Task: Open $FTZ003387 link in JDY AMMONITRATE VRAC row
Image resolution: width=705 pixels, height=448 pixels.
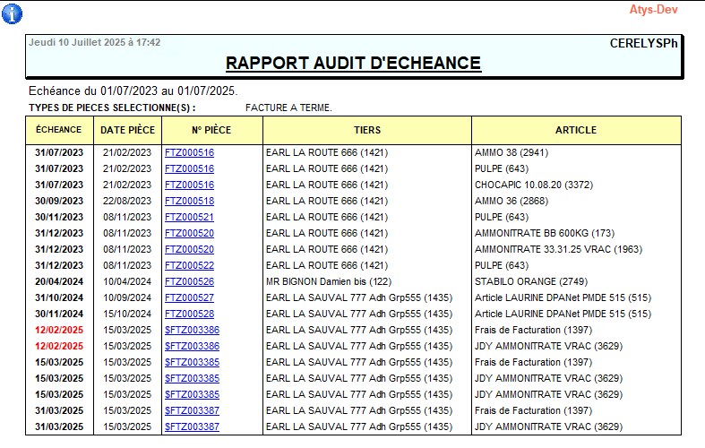Action: [x=192, y=426]
